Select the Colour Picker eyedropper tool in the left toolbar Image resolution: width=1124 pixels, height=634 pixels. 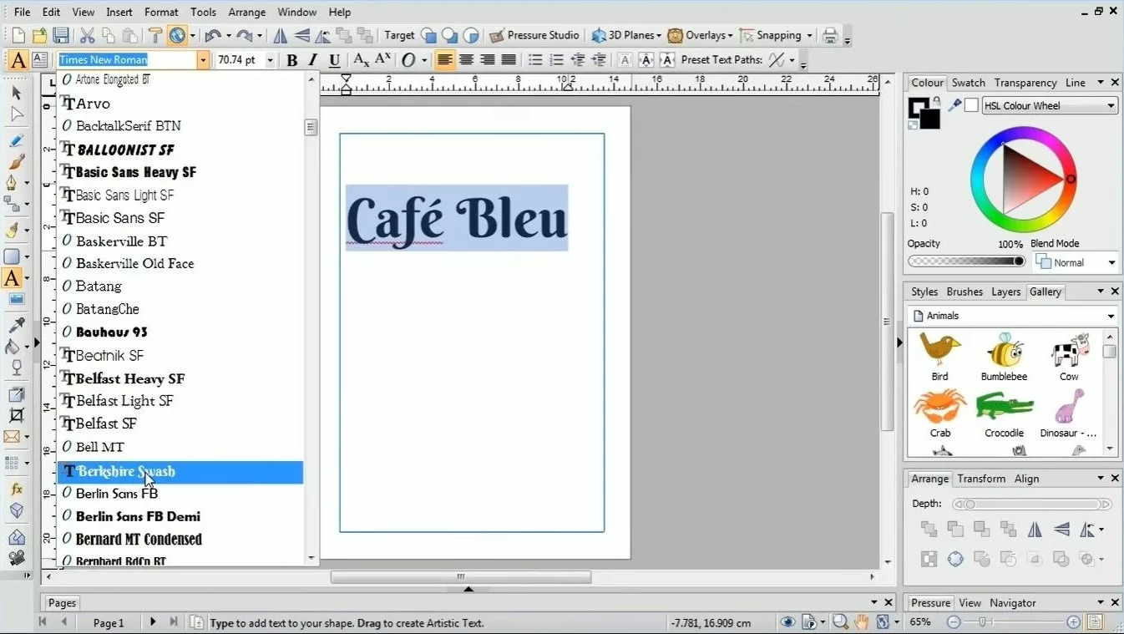click(16, 324)
